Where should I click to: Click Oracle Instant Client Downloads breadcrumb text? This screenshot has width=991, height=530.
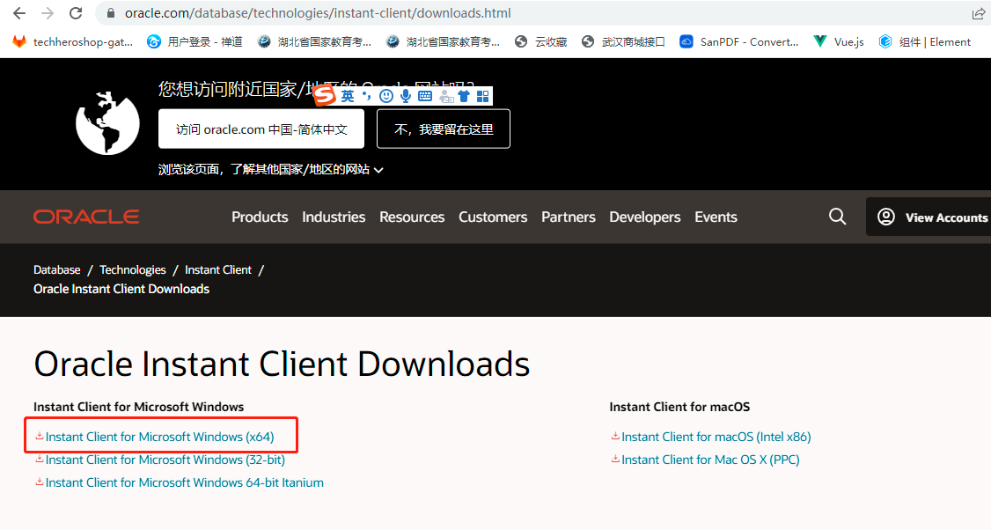pyautogui.click(x=121, y=289)
